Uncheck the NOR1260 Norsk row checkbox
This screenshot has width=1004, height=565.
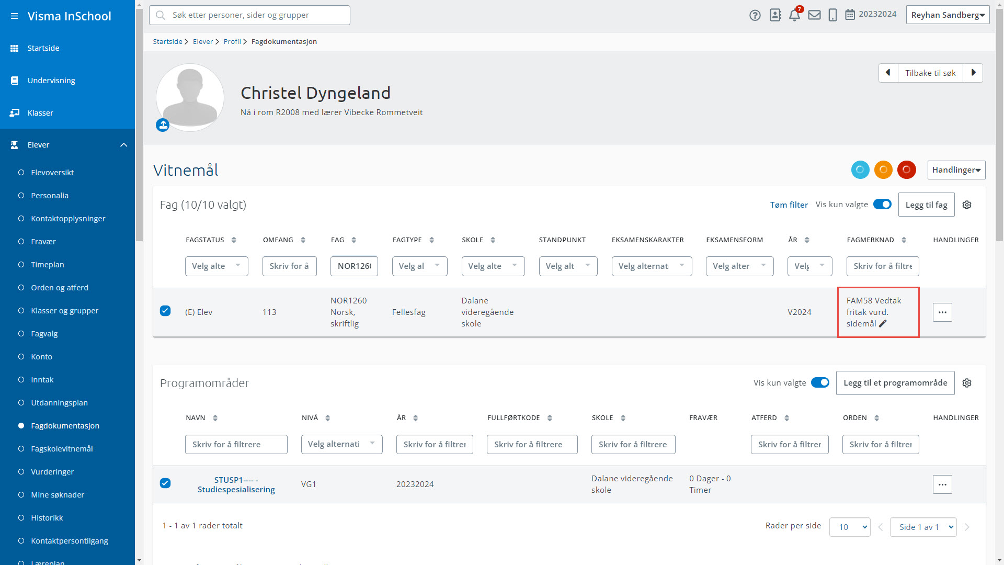[x=165, y=311]
